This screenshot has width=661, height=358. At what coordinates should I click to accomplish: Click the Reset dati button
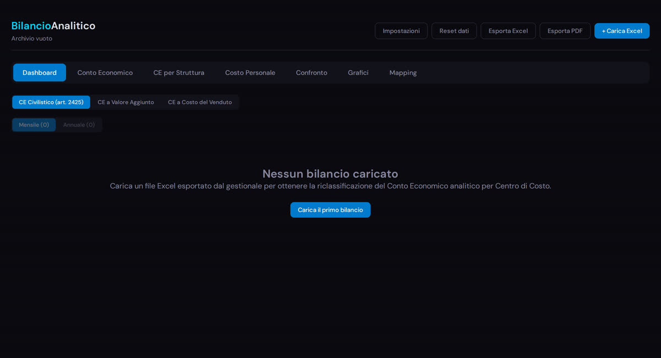click(454, 31)
